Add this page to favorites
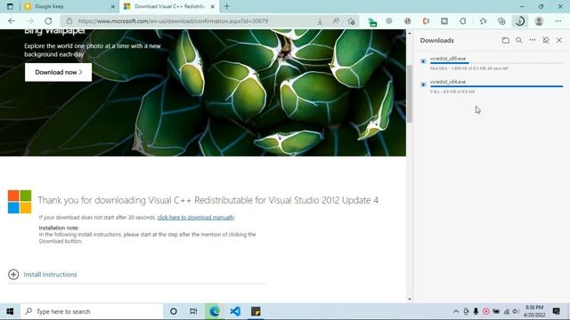This screenshot has width=570, height=320. coord(351,21)
